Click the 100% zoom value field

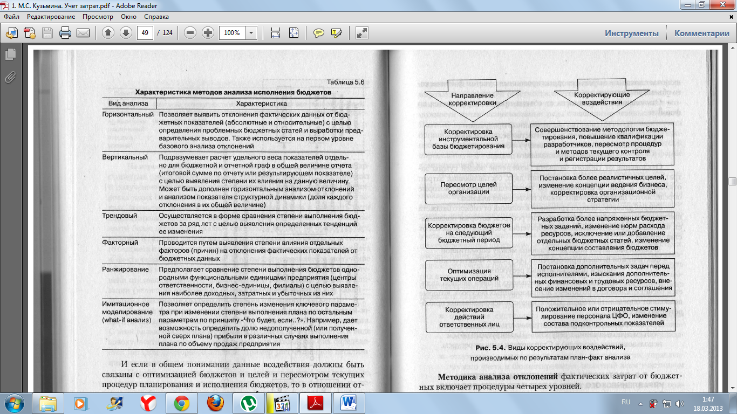[232, 33]
